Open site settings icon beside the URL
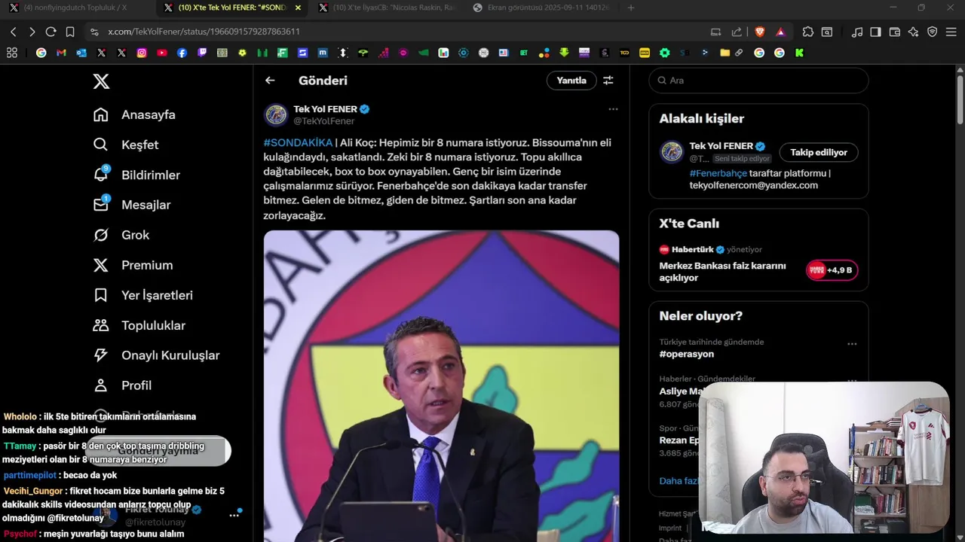965x542 pixels. coord(94,32)
